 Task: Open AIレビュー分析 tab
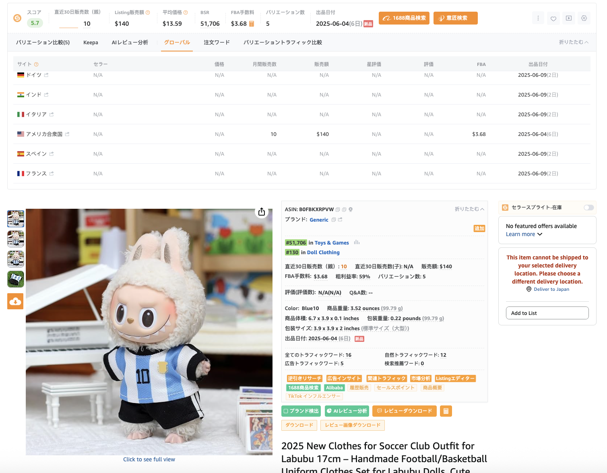pyautogui.click(x=130, y=42)
